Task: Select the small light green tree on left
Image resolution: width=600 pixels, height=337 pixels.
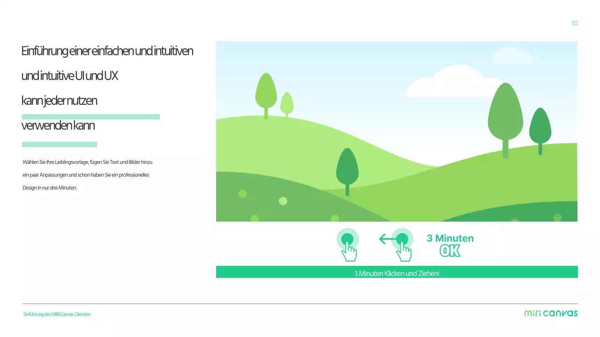Action: point(287,104)
